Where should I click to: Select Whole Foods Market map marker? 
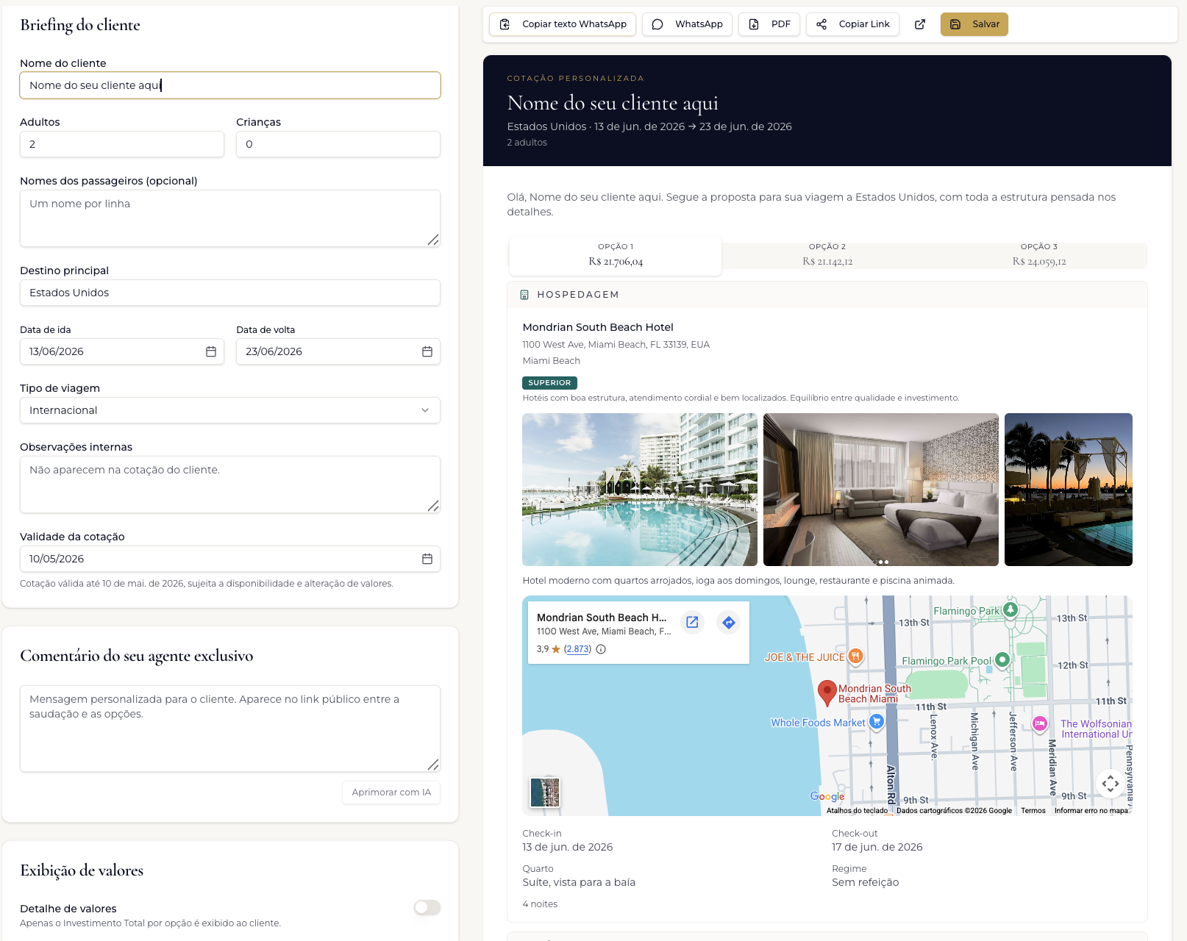click(x=876, y=722)
